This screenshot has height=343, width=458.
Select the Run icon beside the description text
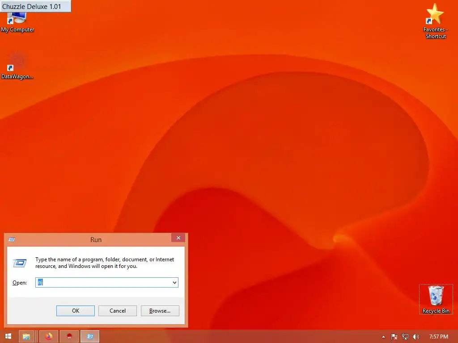(20, 263)
